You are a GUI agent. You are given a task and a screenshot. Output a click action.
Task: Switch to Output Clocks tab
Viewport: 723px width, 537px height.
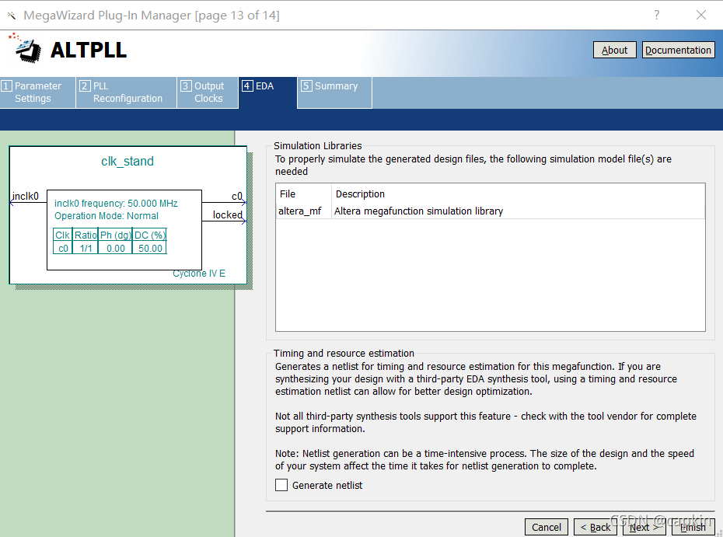208,92
